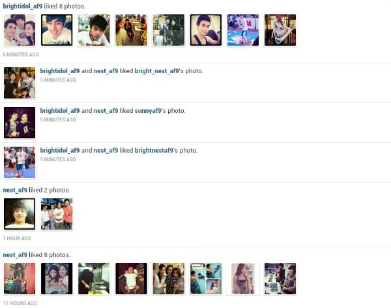Viewport: 391px width, 308px height.
Task: Open the first three-person selfie thumbnail at top
Action: click(20, 30)
